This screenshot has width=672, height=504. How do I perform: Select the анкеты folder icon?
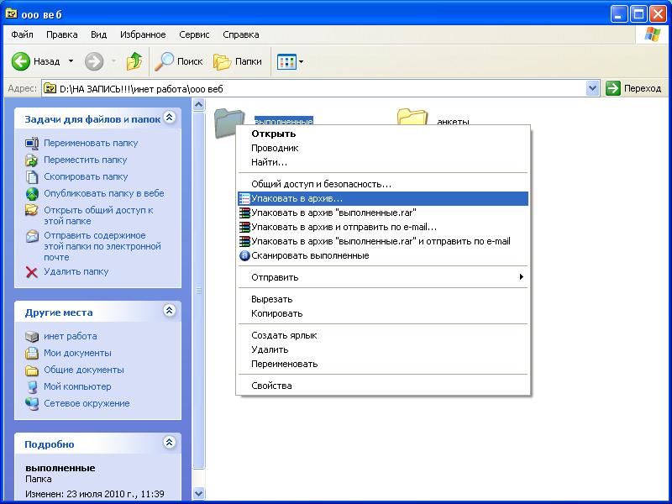412,117
